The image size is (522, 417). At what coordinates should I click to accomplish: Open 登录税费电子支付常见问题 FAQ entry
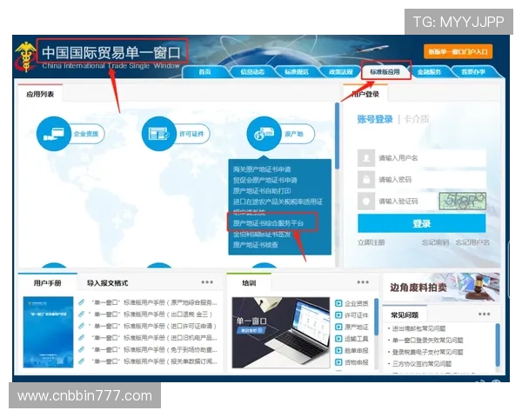427,352
